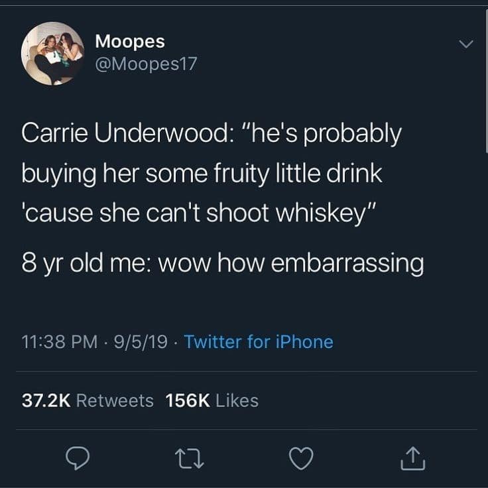
Task: Open the Moopes display name profile
Action: click(x=130, y=42)
